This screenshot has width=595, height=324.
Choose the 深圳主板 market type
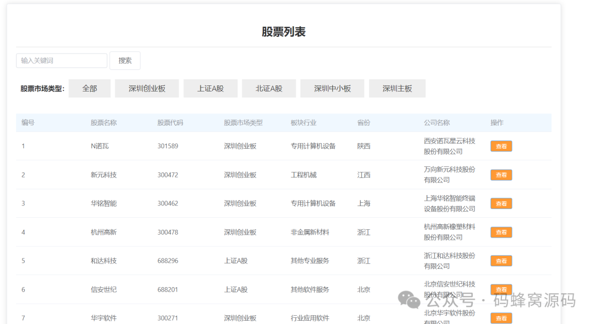[398, 88]
